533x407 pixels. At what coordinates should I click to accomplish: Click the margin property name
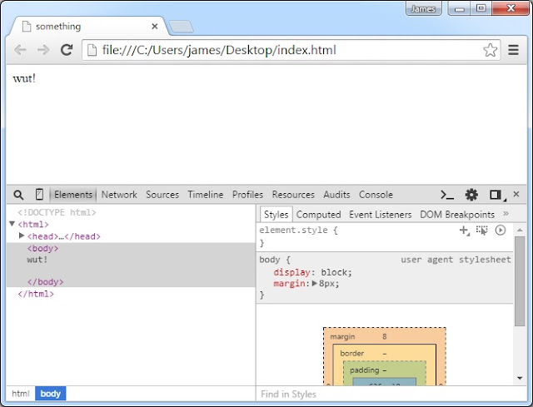(289, 283)
